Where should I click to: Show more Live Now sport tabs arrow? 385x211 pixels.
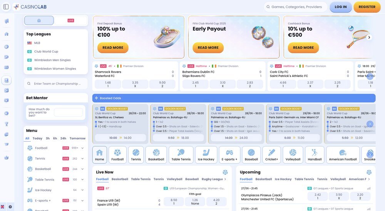point(225,179)
